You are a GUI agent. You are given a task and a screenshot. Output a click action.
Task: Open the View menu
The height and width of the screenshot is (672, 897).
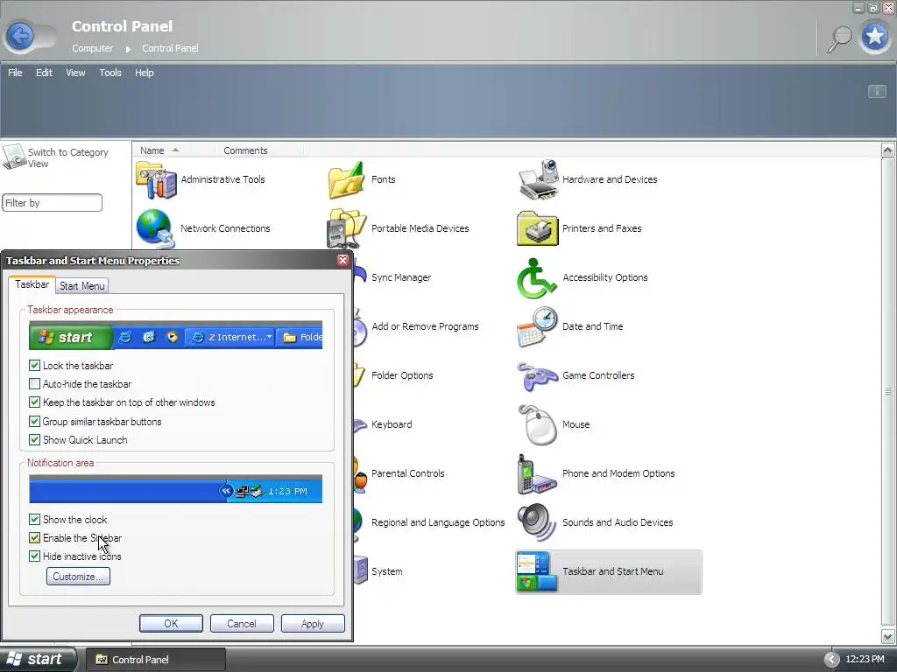coord(75,73)
